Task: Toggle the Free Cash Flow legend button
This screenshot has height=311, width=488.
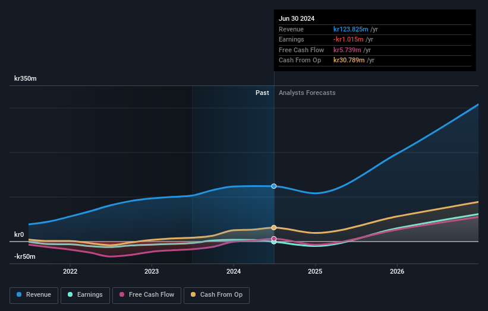Action: [x=147, y=295]
